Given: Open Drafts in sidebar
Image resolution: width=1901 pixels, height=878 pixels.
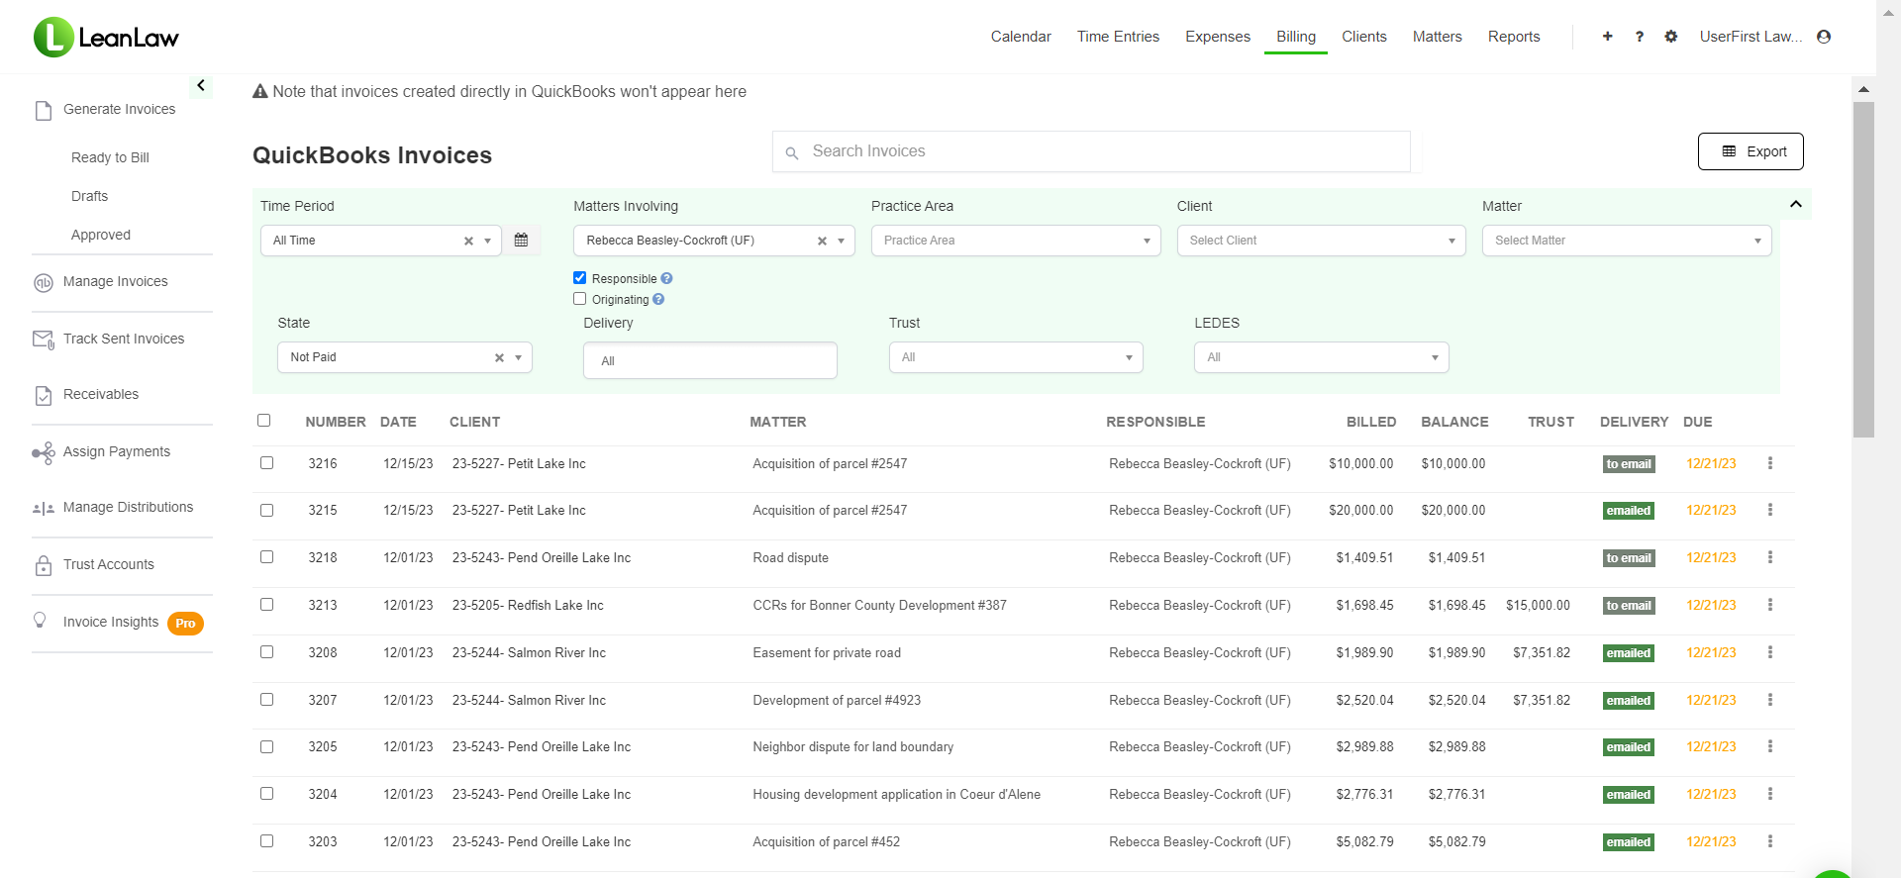Looking at the screenshot, I should point(89,196).
